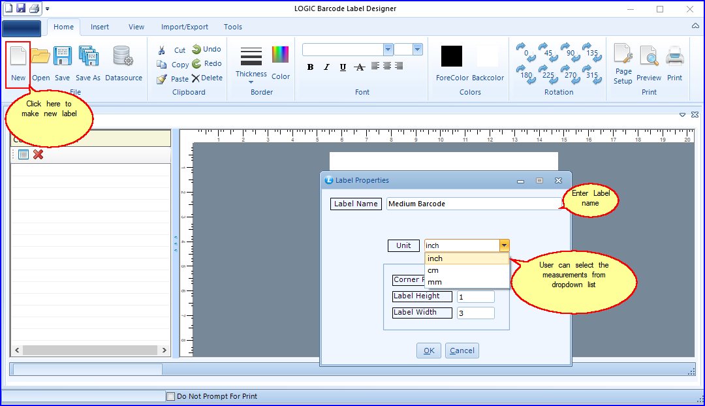Align text center
This screenshot has width=705, height=406.
pos(387,66)
